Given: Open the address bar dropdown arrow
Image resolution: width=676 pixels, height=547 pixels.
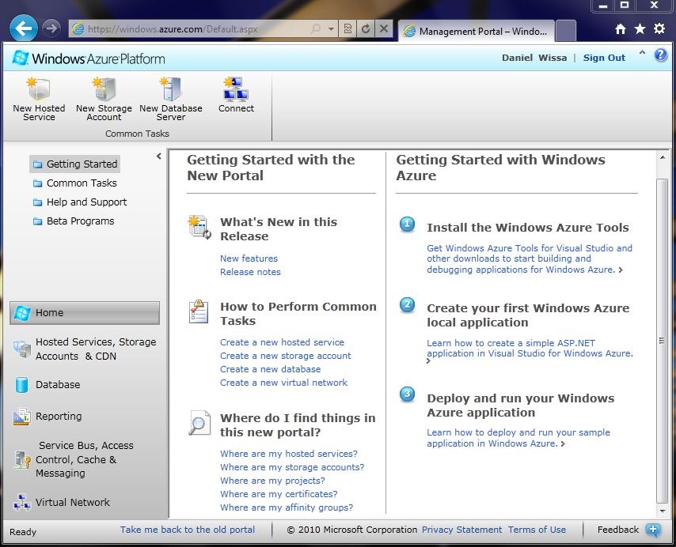Looking at the screenshot, I should [x=331, y=28].
